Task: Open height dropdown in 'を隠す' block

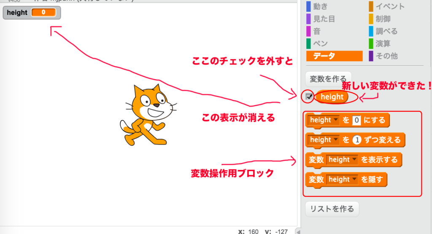Action: pyautogui.click(x=343, y=180)
